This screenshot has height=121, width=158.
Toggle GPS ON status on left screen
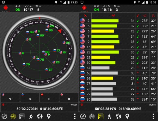point(18,10)
